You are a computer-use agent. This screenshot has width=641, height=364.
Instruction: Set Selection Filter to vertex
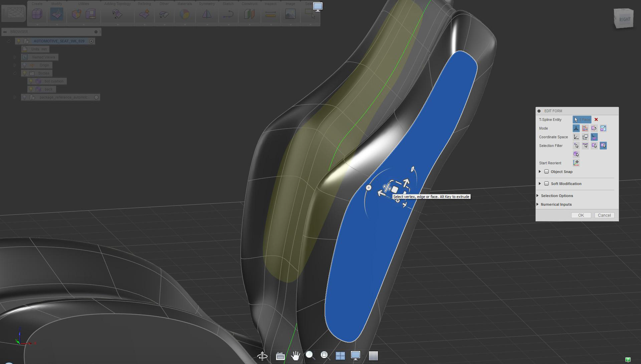[576, 146]
